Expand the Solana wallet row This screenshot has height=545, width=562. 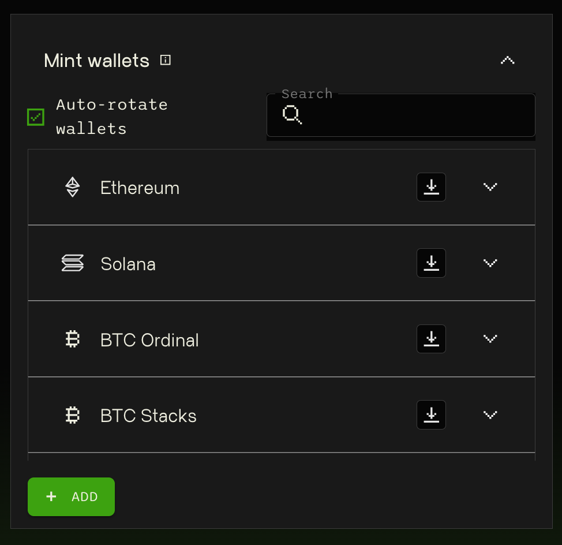pos(490,263)
